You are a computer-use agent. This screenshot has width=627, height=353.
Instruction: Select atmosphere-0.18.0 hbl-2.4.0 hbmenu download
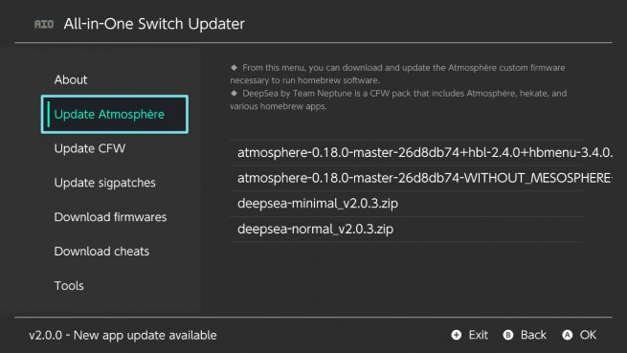pyautogui.click(x=406, y=152)
